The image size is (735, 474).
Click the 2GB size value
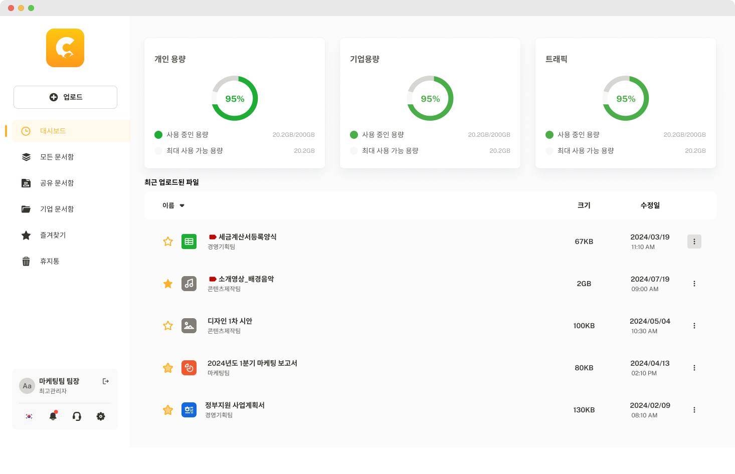(584, 284)
